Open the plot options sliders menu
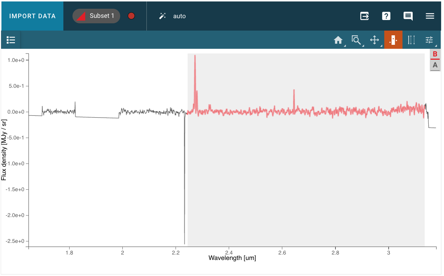The height and width of the screenshot is (276, 444). point(430,40)
